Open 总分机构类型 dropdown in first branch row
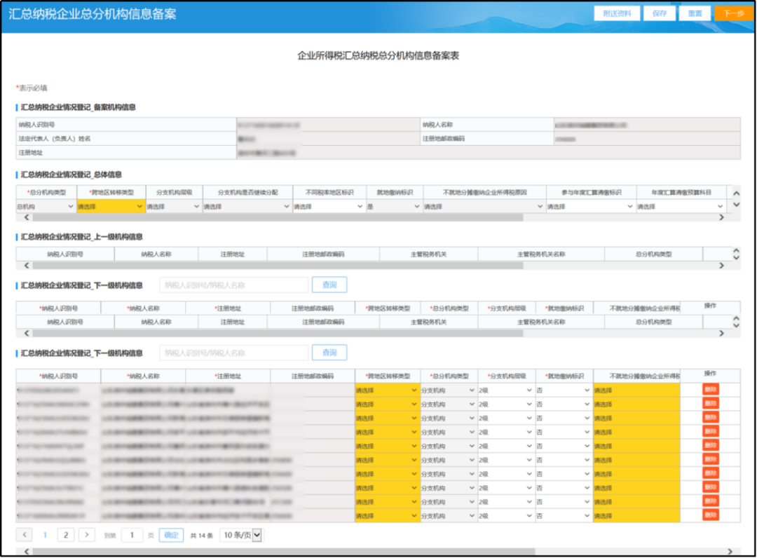 [448, 390]
